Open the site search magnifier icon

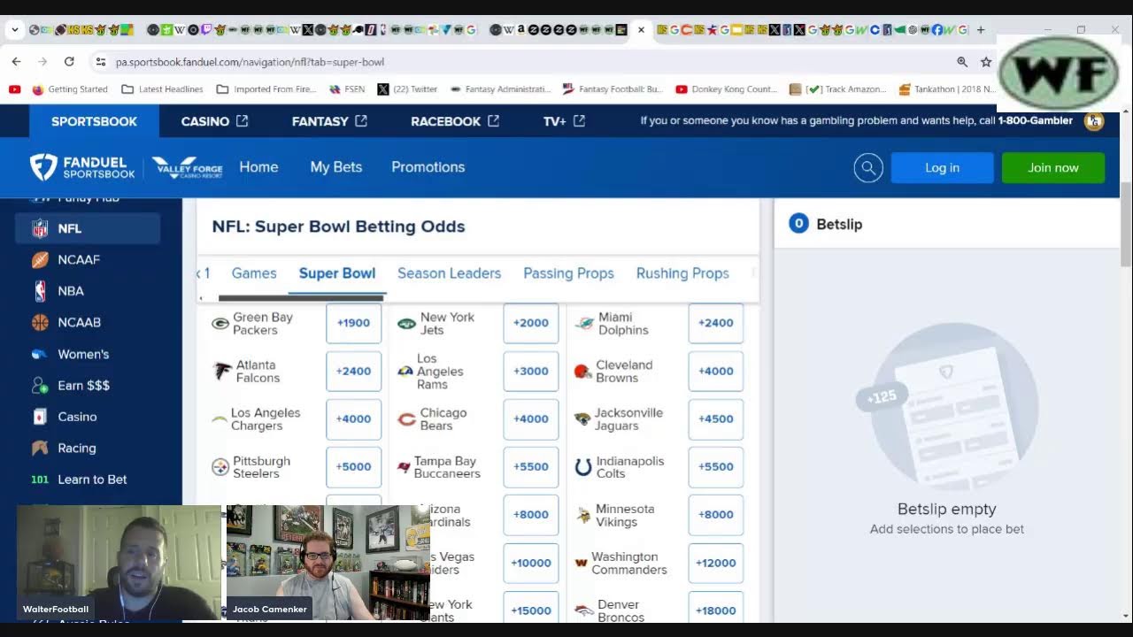coord(868,167)
